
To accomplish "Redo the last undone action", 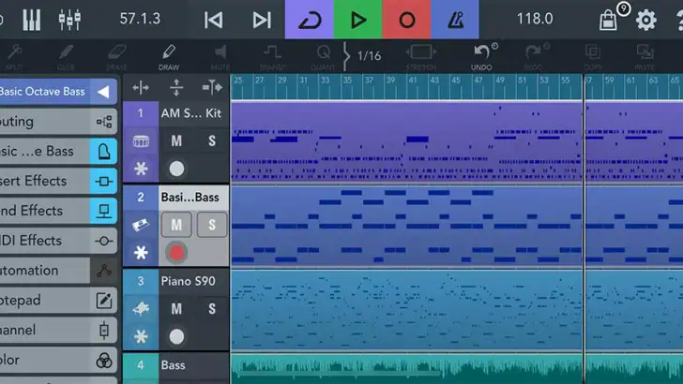I will 534,57.
